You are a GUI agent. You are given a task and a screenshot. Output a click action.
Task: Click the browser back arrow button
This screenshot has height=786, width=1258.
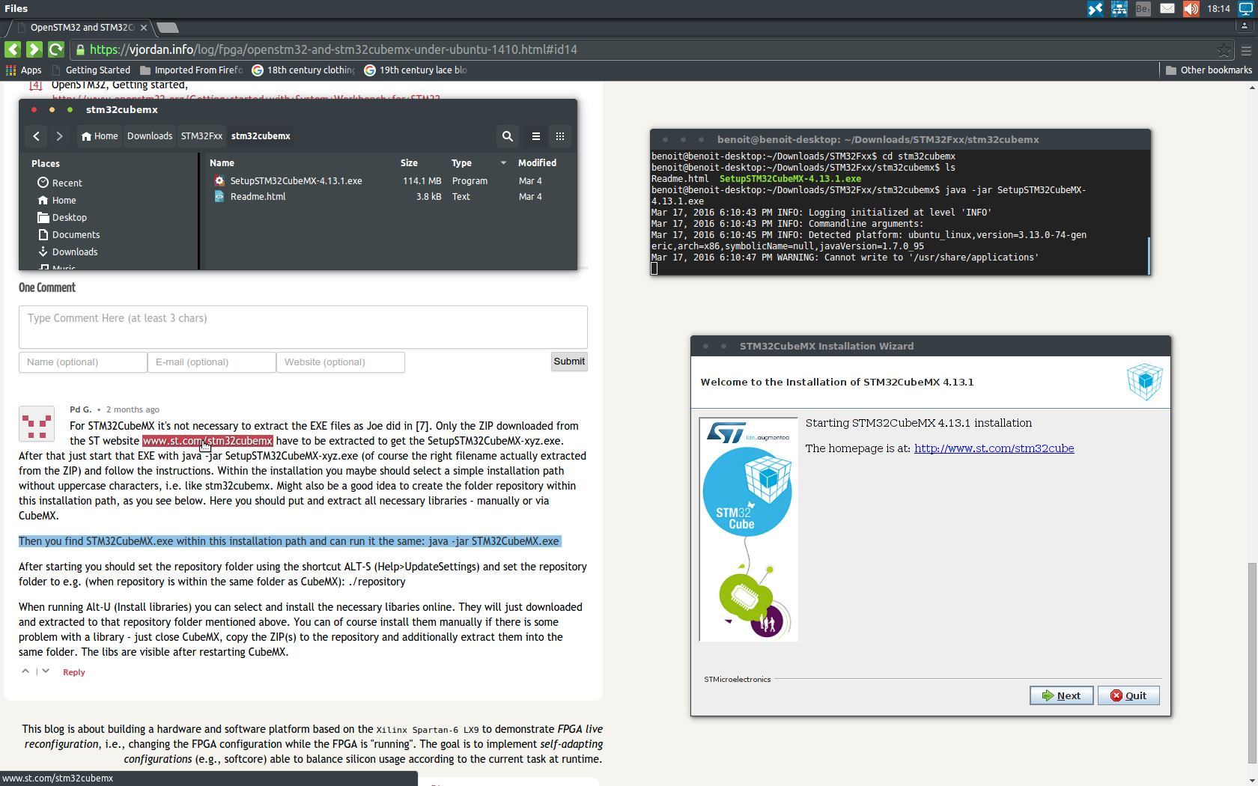coord(13,49)
